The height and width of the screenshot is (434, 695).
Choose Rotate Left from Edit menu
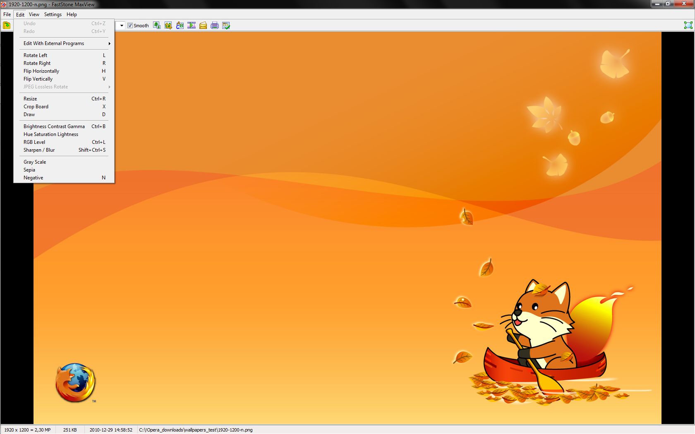tap(64, 55)
